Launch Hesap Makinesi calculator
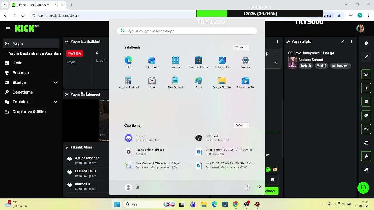 pyautogui.click(x=129, y=83)
